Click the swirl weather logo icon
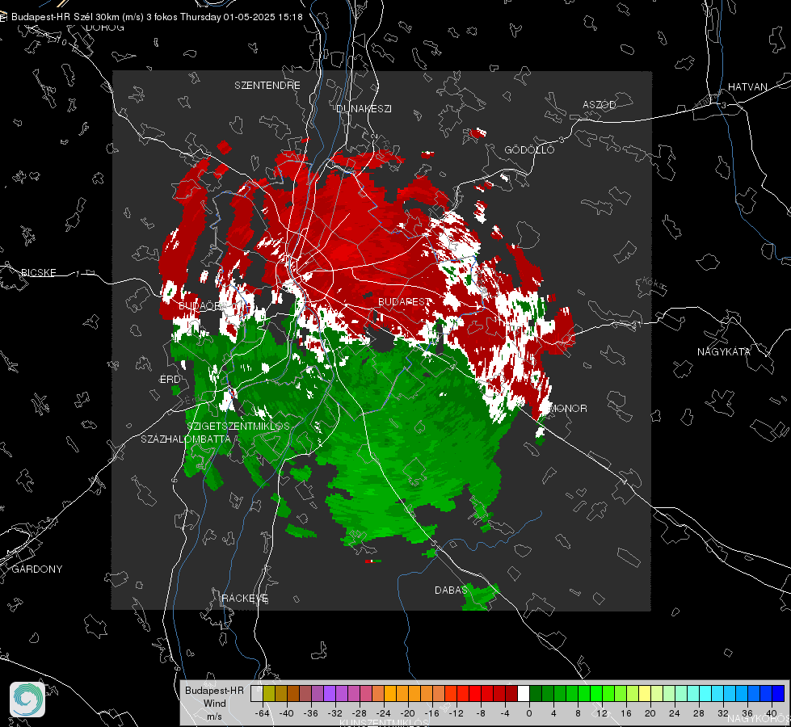This screenshot has height=727, width=791. [x=27, y=700]
